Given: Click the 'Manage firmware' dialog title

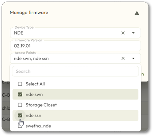Looking at the screenshot, I should (x=29, y=12).
